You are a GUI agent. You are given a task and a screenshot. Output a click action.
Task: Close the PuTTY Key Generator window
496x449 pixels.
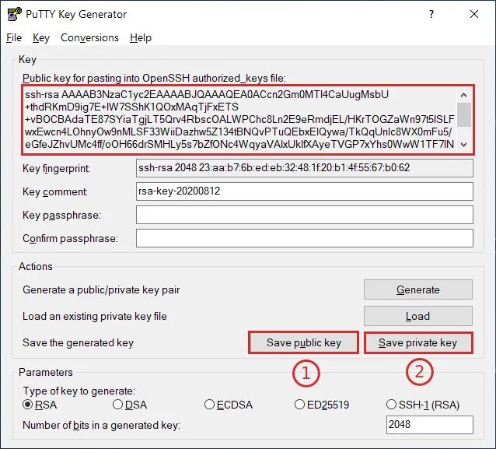(474, 14)
